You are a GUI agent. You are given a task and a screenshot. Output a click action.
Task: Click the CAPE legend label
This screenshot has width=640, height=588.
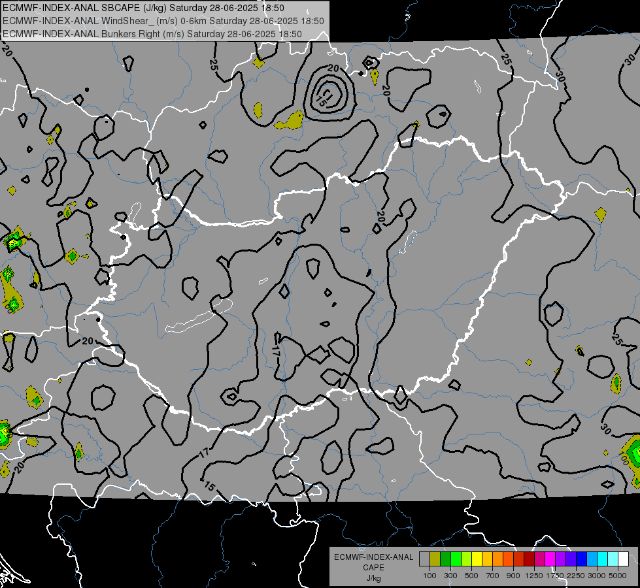(373, 568)
